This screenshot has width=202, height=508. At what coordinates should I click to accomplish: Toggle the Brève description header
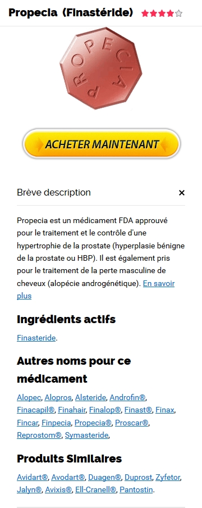101,192
